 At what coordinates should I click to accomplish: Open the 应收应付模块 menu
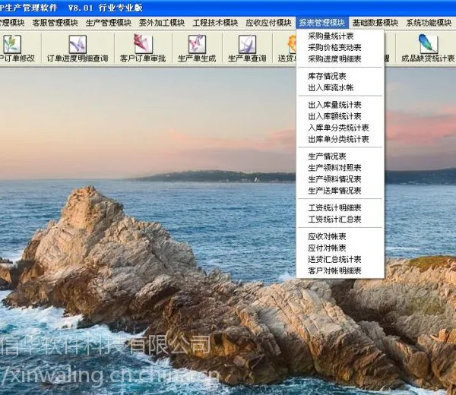pos(268,23)
